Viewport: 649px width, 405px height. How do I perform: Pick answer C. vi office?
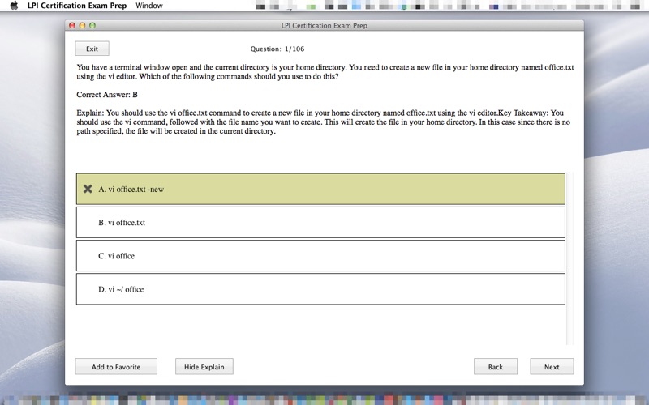click(320, 256)
